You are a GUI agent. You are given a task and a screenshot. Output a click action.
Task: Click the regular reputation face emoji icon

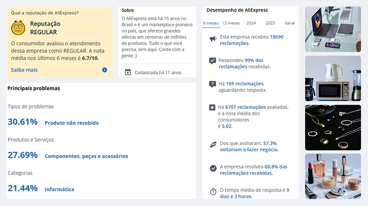click(18, 28)
